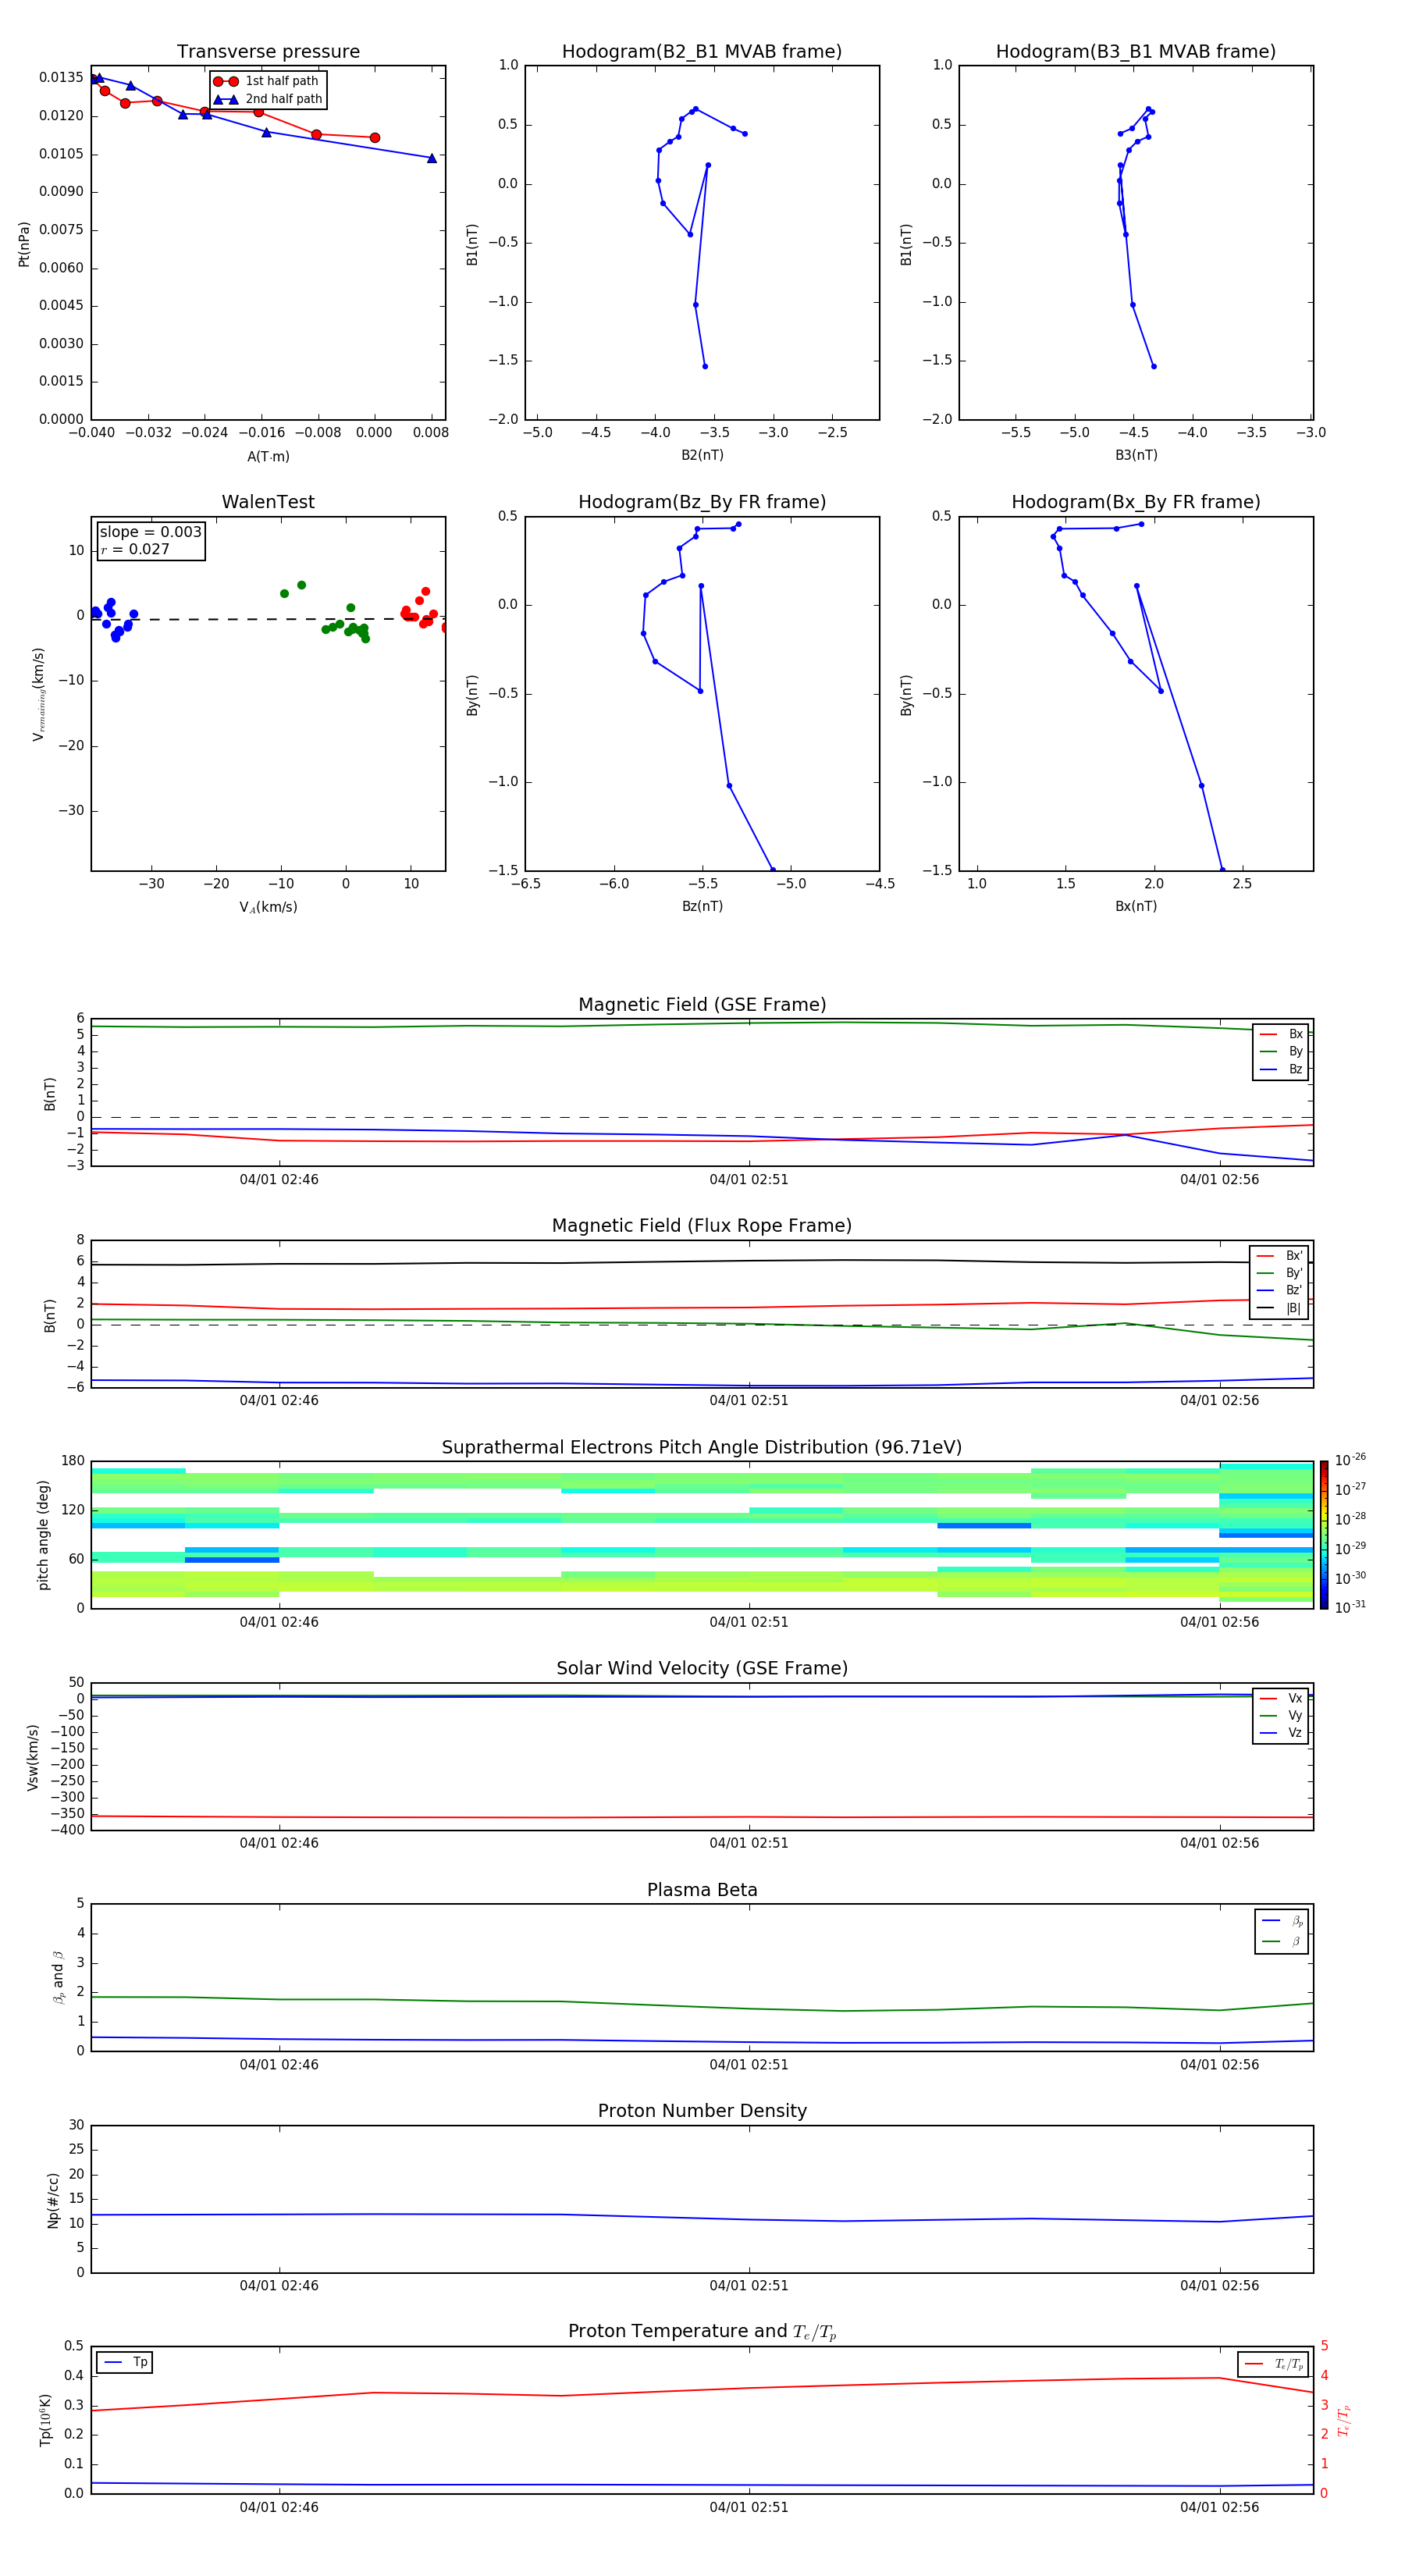Click the 'pitch angle (deg)' axis label
The height and width of the screenshot is (2576, 1405).
pos(43,1535)
